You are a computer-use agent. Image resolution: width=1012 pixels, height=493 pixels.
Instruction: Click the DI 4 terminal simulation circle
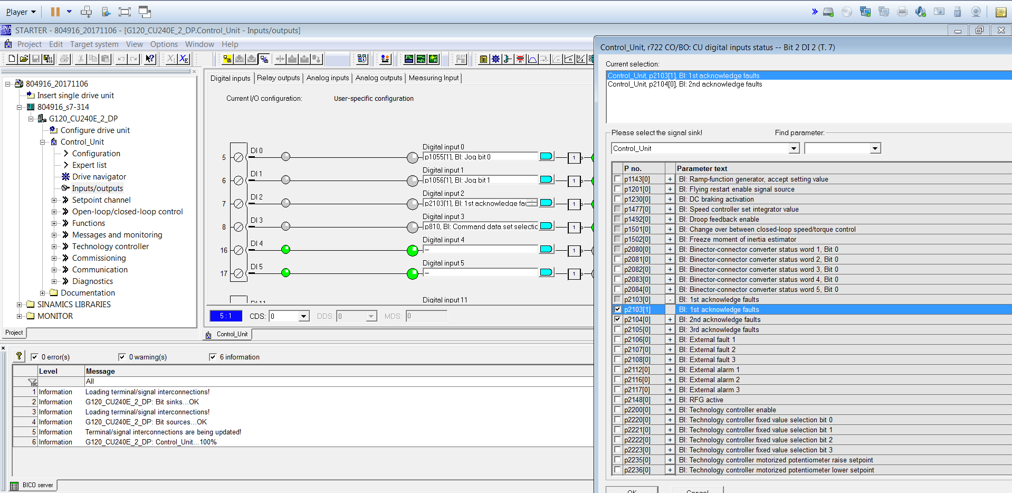pos(286,249)
